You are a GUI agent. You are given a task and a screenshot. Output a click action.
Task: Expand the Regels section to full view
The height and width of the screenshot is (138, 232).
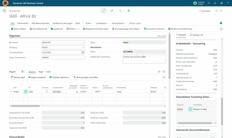[164, 72]
